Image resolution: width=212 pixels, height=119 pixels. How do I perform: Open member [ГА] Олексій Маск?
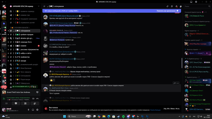[198, 16]
